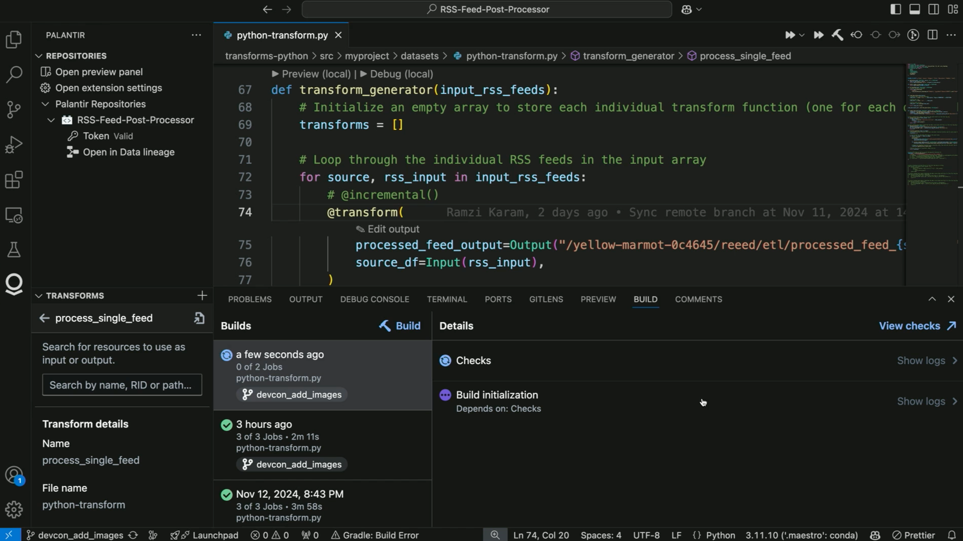Open the Extensions view
This screenshot has height=541, width=963.
coord(13,180)
